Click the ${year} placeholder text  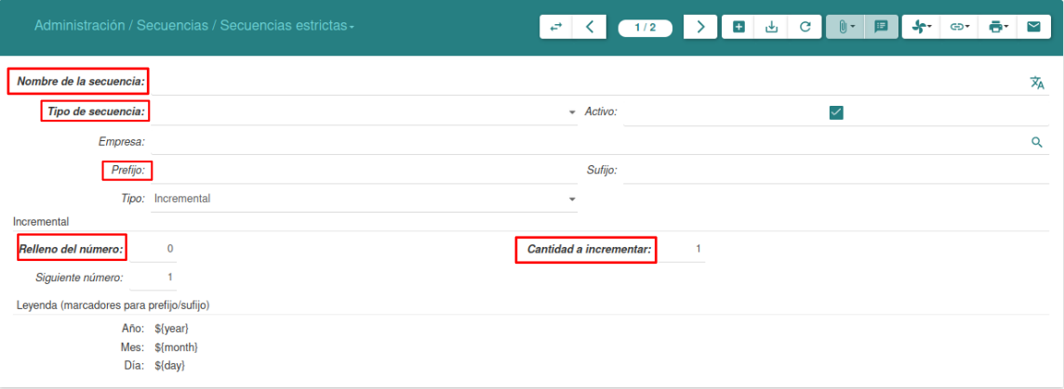coord(172,329)
